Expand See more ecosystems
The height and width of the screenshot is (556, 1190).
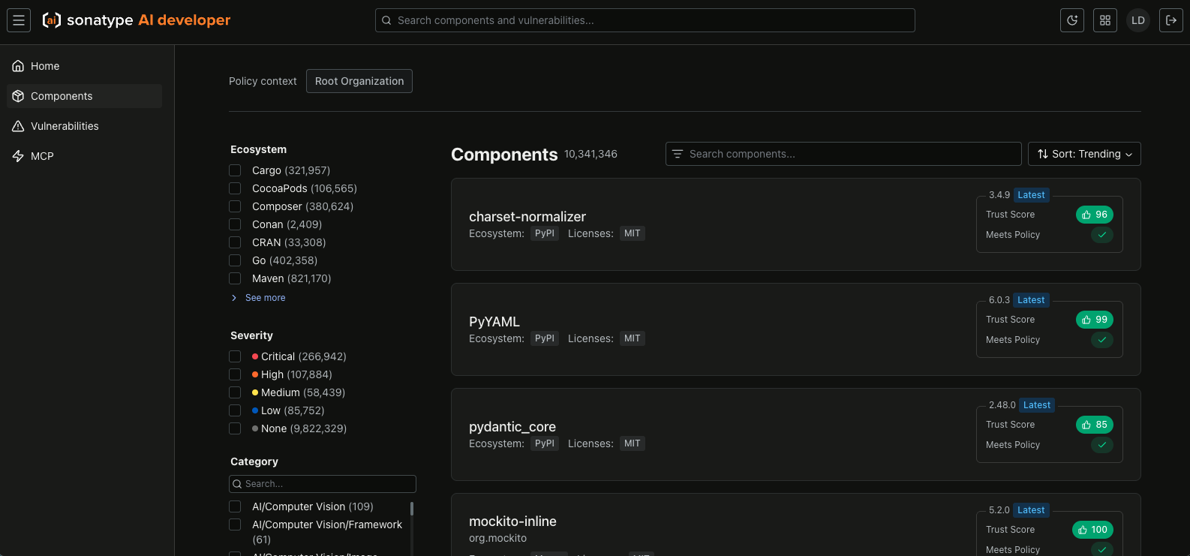(x=258, y=298)
